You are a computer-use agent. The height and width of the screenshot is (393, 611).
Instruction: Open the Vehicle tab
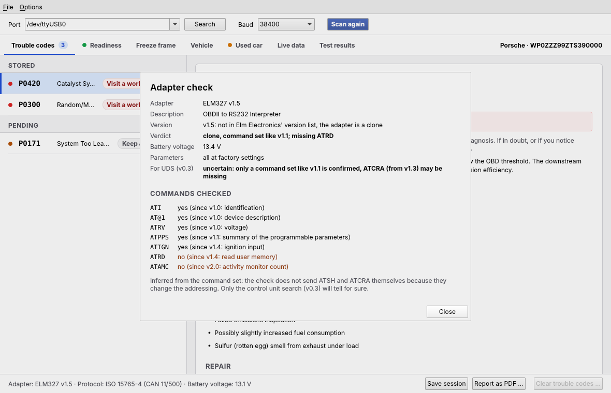[201, 45]
